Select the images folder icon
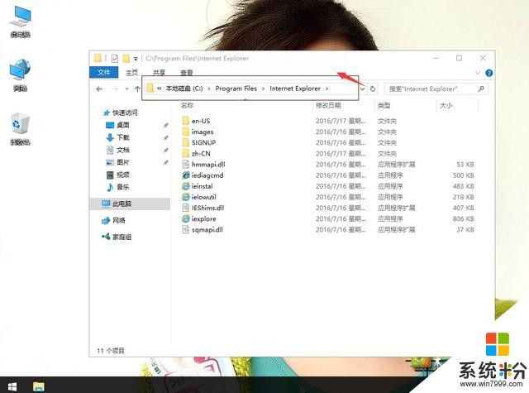Image resolution: width=529 pixels, height=393 pixels. pos(185,132)
